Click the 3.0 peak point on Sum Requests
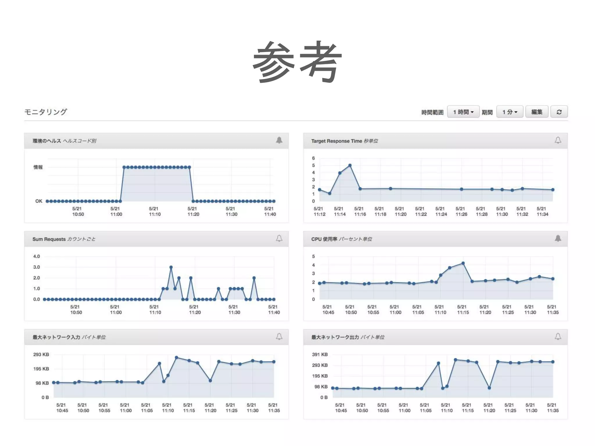The height and width of the screenshot is (446, 595). coord(171,267)
